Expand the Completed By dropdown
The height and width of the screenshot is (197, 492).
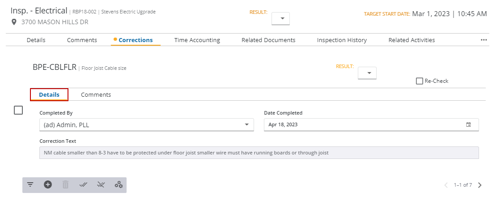coord(246,124)
